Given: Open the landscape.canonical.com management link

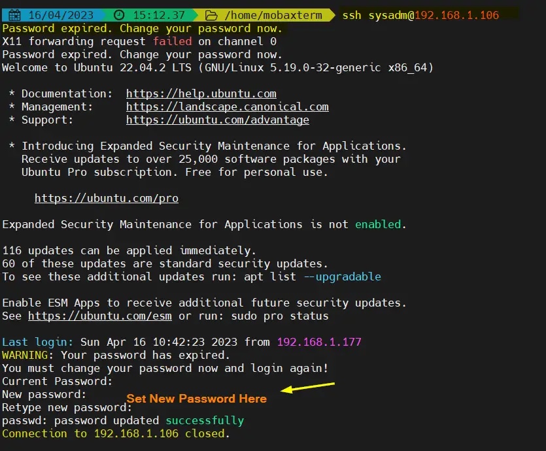Looking at the screenshot, I should coord(227,107).
